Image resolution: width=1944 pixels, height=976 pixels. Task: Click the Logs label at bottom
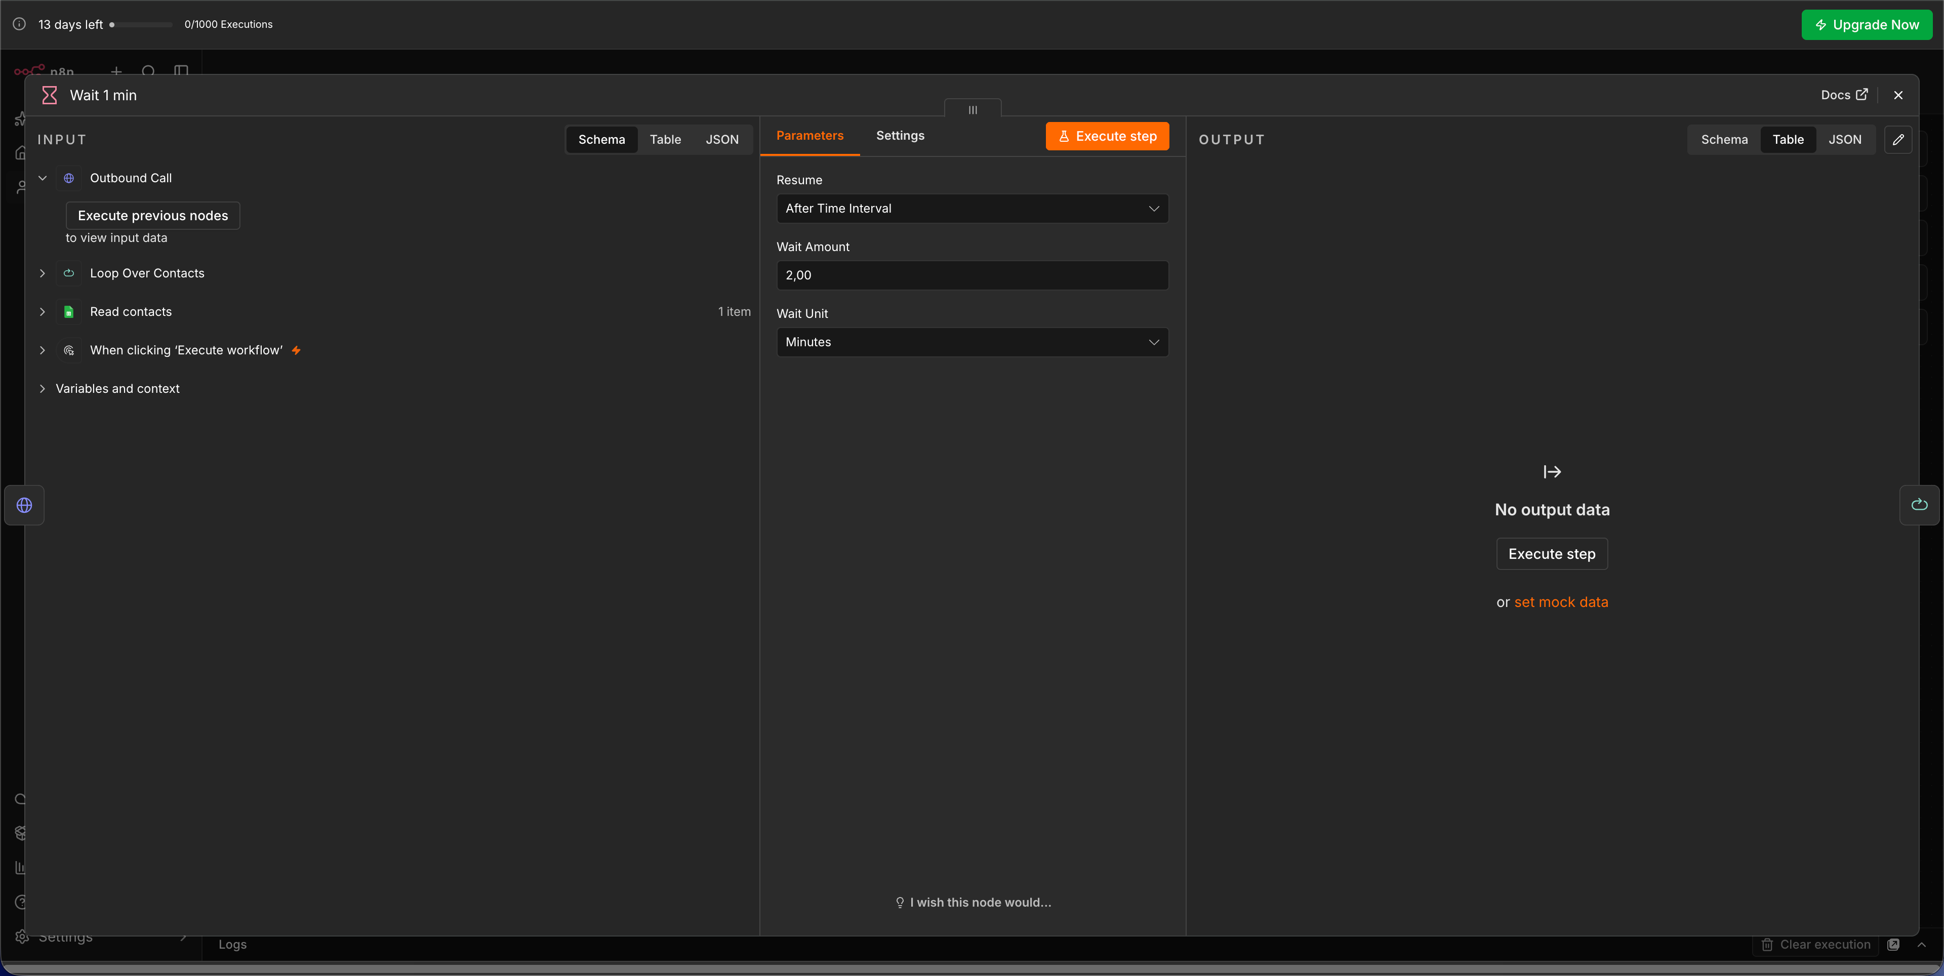232,944
